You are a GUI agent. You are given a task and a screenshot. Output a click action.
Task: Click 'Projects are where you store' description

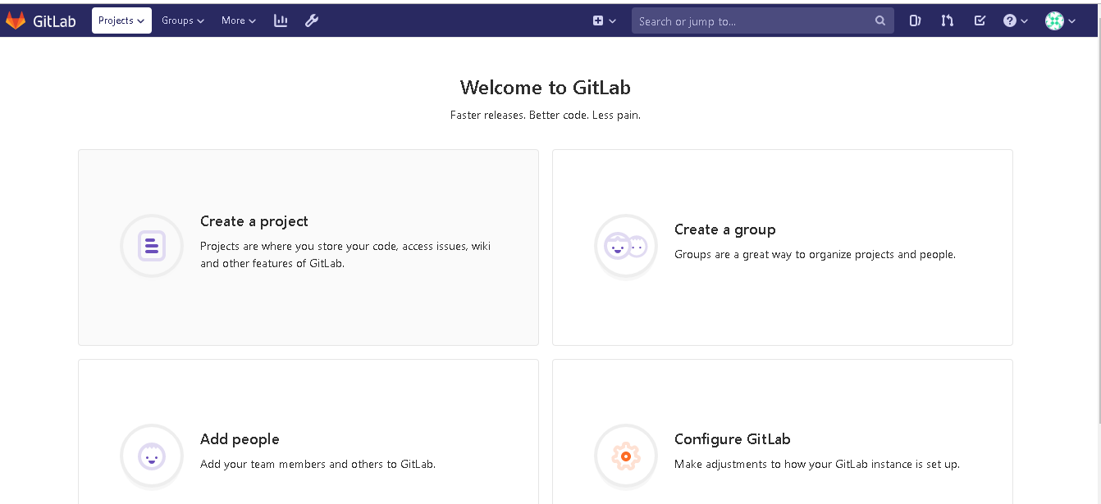pos(345,255)
